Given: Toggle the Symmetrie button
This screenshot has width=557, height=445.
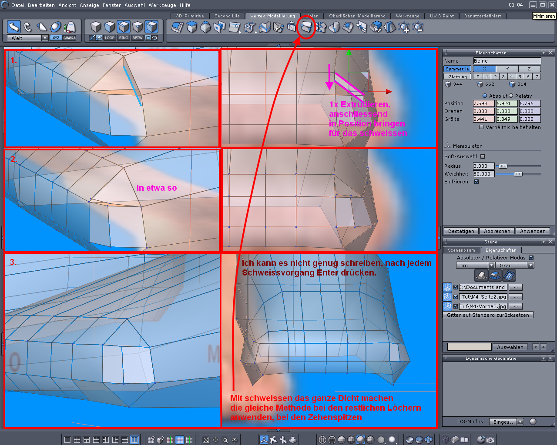Looking at the screenshot, I should click(x=457, y=69).
